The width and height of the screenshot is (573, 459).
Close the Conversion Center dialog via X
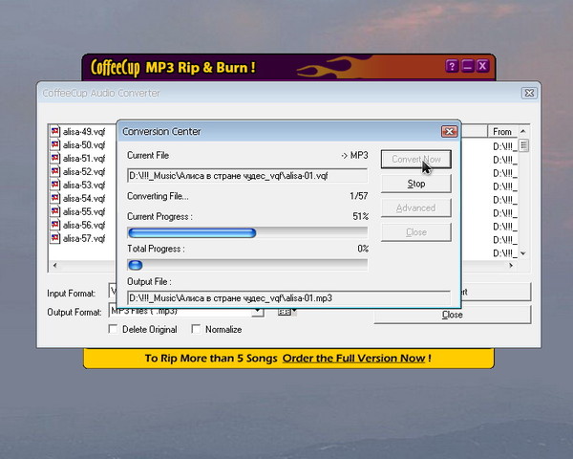pos(449,131)
